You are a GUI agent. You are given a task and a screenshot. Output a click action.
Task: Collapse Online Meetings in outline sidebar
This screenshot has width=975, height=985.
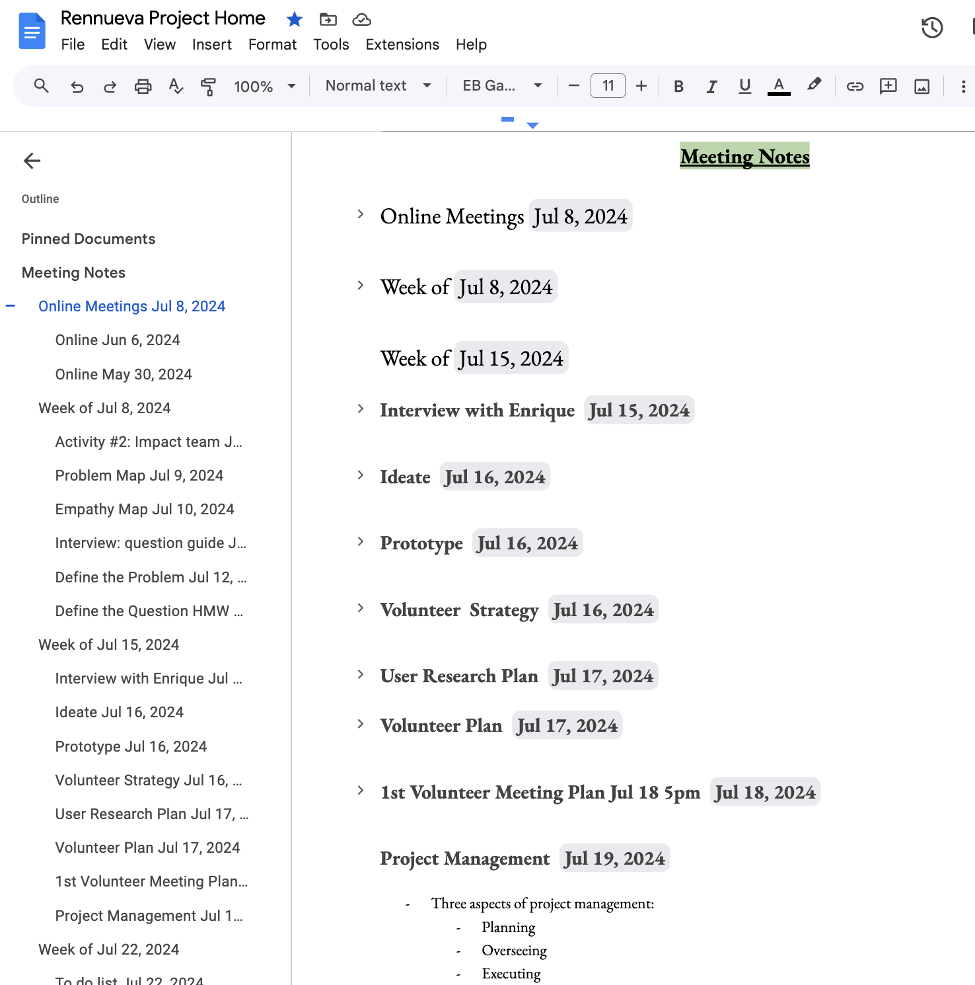11,305
